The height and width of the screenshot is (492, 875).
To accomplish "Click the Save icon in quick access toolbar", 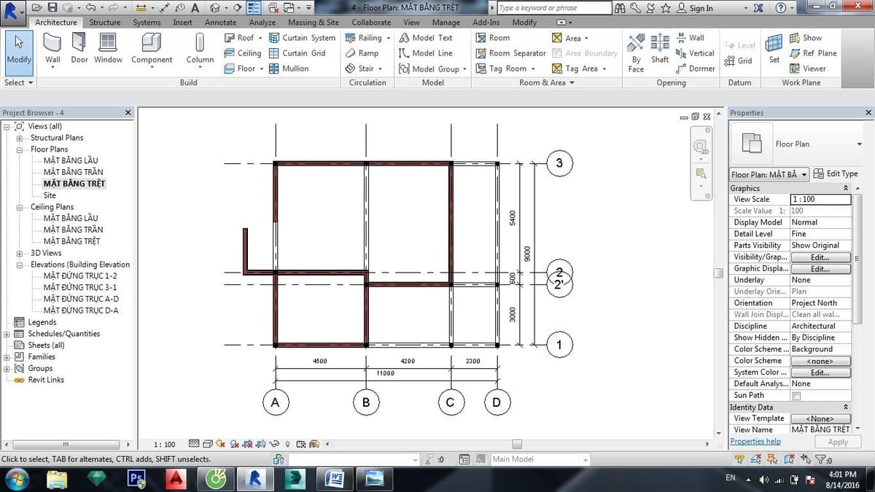I will click(52, 8).
